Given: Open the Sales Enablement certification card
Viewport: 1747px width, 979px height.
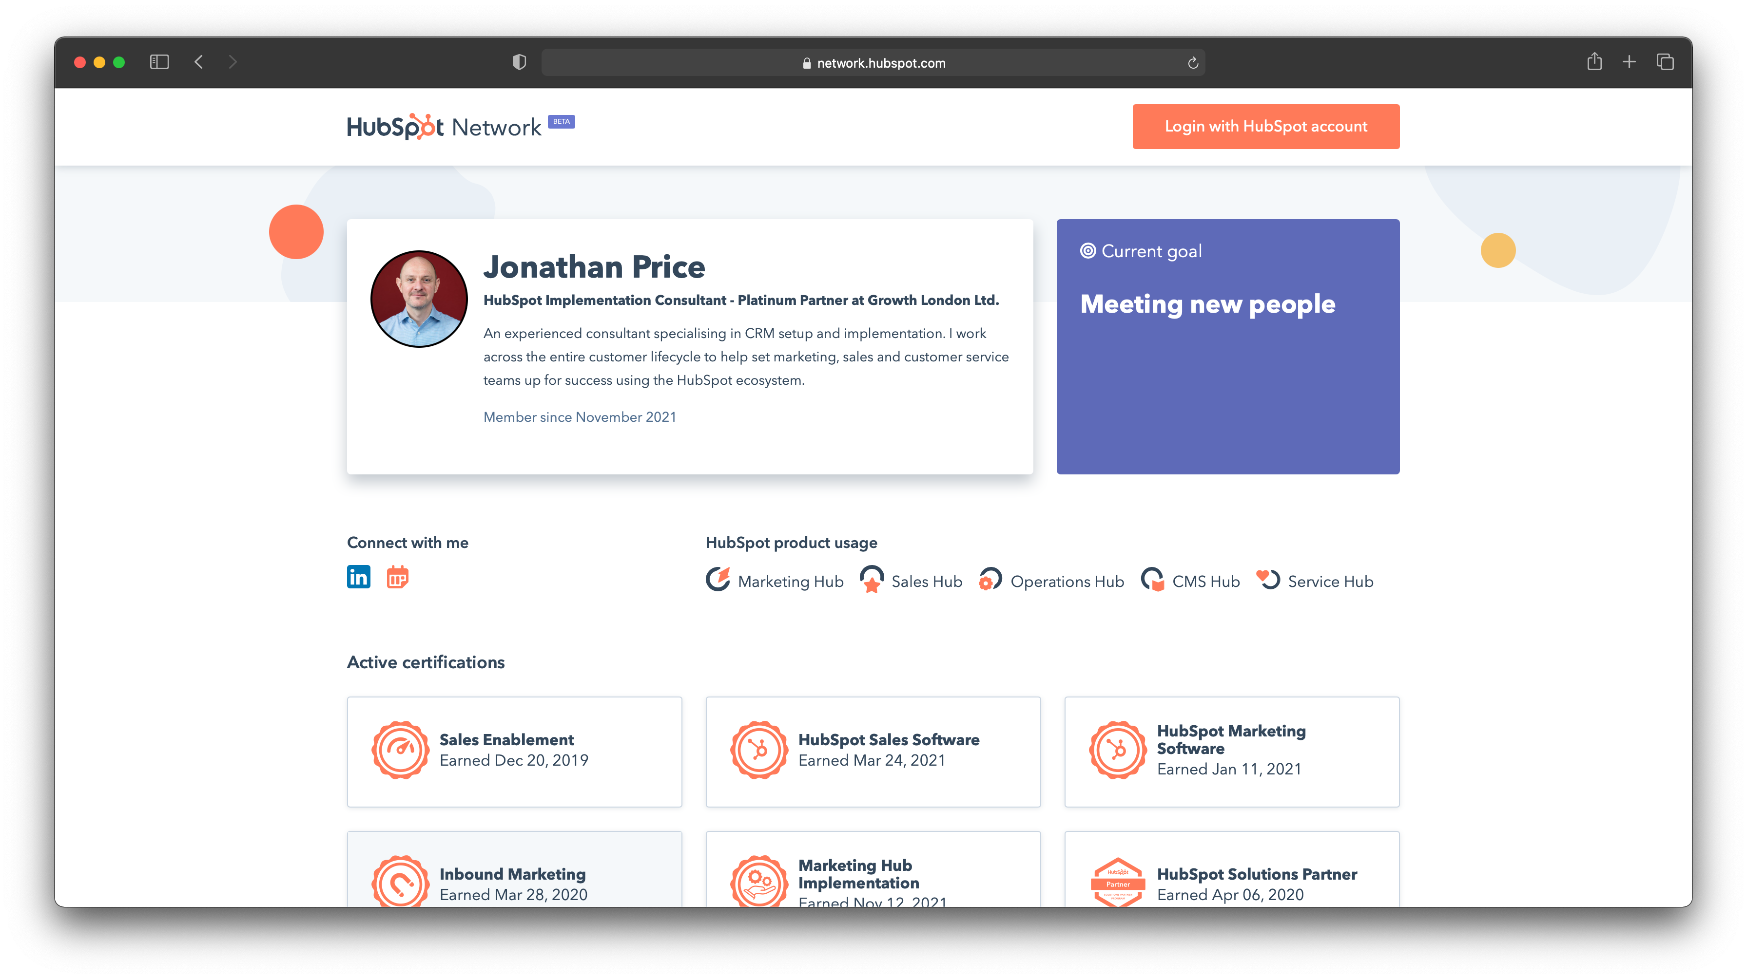Looking at the screenshot, I should tap(514, 752).
